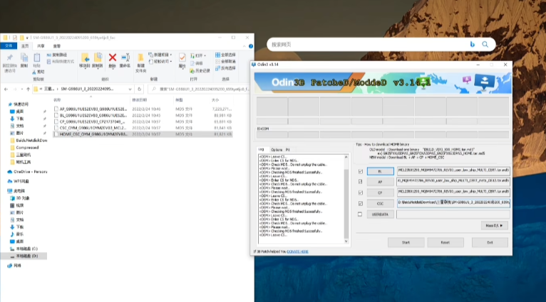Click Copy icon in clipboard group
Screen dimensions: 546x302
coord(24,58)
